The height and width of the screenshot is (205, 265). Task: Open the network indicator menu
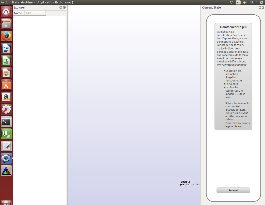[232, 2]
